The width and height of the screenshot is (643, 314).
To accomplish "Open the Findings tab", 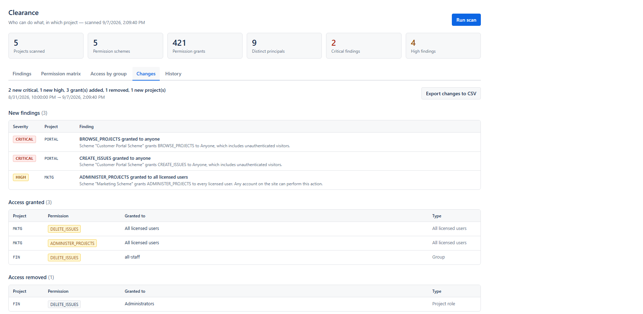I will [x=22, y=74].
